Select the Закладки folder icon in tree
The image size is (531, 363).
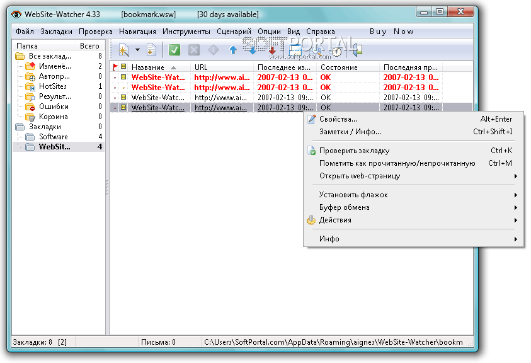point(20,127)
